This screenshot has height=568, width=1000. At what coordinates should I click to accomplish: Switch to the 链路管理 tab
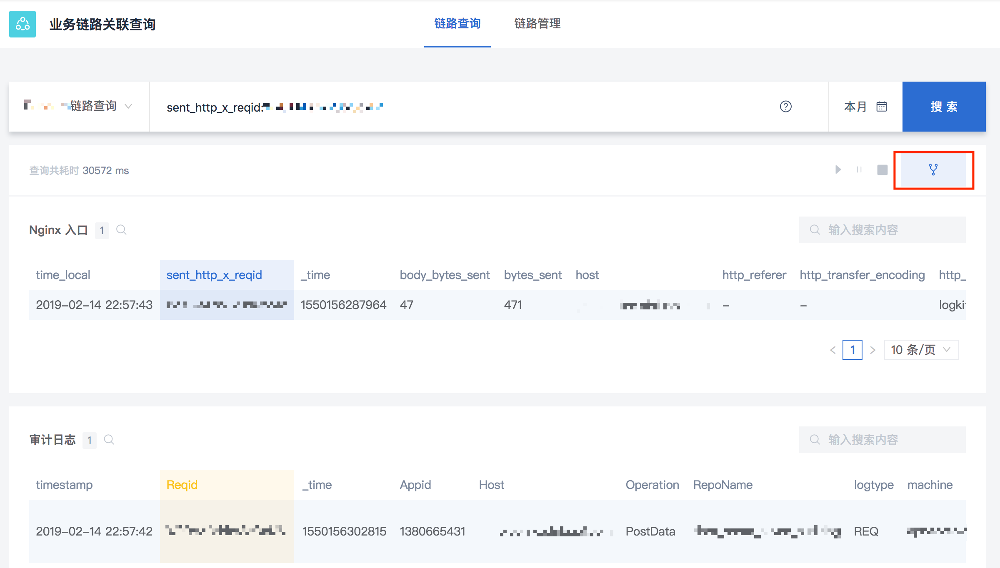537,24
